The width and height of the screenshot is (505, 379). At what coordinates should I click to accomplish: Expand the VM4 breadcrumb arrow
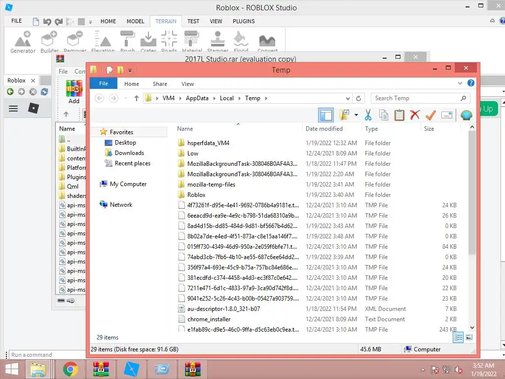pos(180,98)
